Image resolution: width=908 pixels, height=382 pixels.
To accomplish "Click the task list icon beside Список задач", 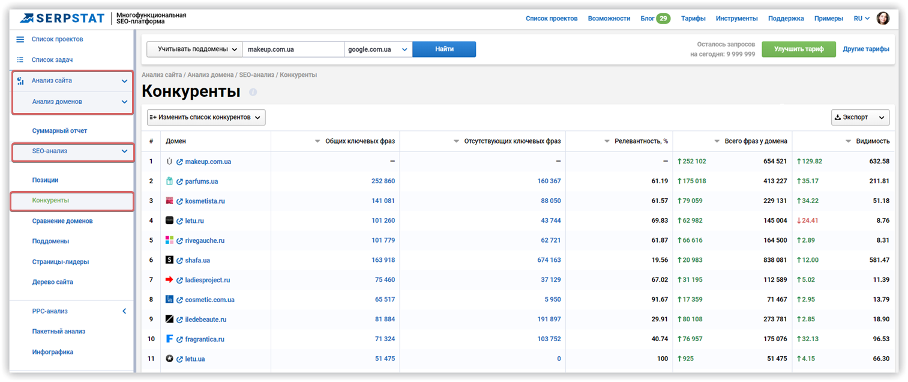I will pyautogui.click(x=20, y=60).
